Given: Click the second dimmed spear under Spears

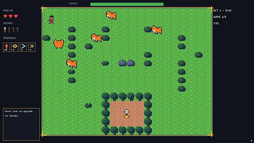Looking at the screenshot, I should point(9,30).
